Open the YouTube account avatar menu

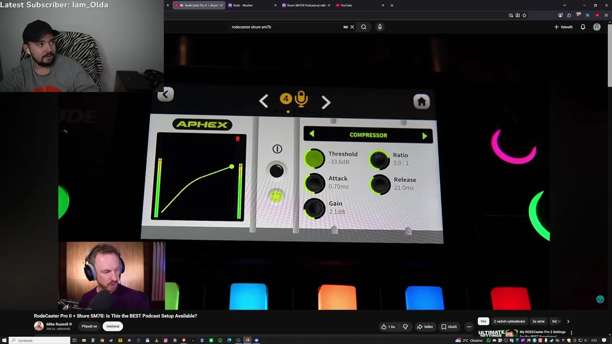coord(597,27)
